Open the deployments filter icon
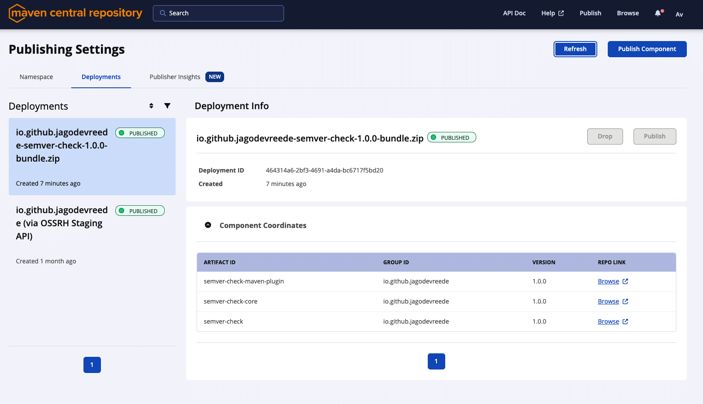This screenshot has height=404, width=703. [167, 106]
